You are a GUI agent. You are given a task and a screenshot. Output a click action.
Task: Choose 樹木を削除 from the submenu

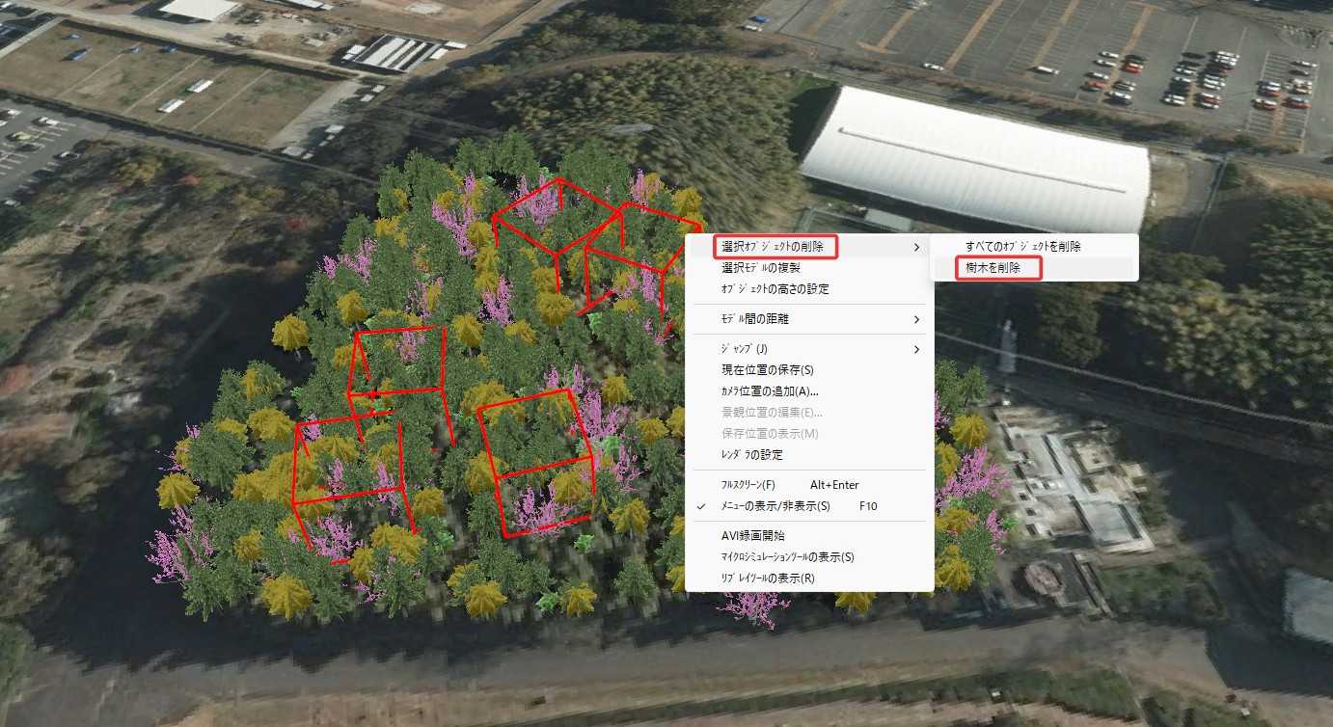click(x=993, y=268)
